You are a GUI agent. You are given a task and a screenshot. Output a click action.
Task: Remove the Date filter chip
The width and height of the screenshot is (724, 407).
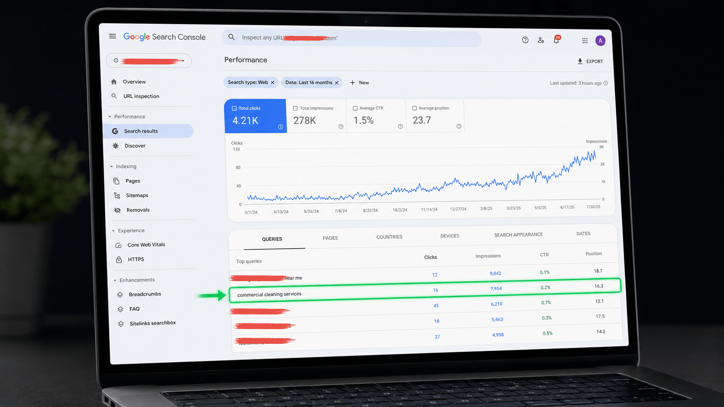click(336, 83)
